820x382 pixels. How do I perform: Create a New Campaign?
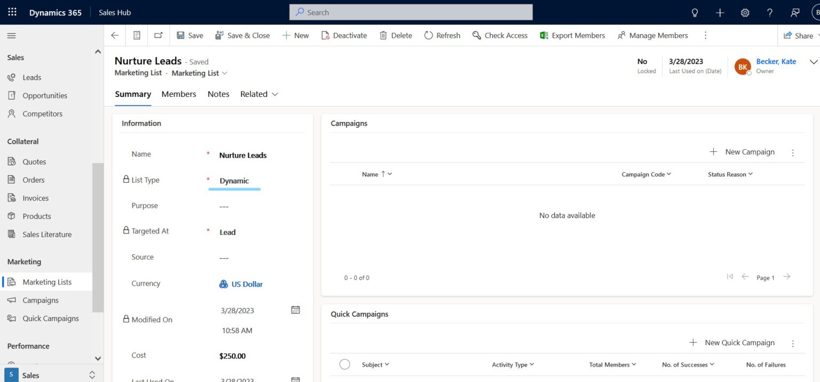pyautogui.click(x=742, y=151)
